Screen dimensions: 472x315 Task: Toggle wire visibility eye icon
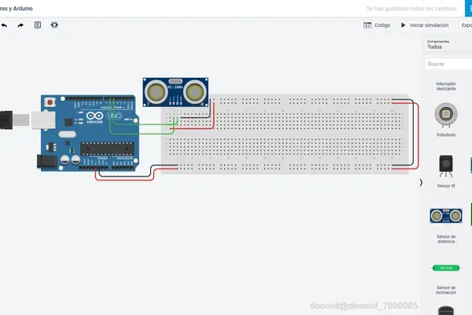[54, 25]
